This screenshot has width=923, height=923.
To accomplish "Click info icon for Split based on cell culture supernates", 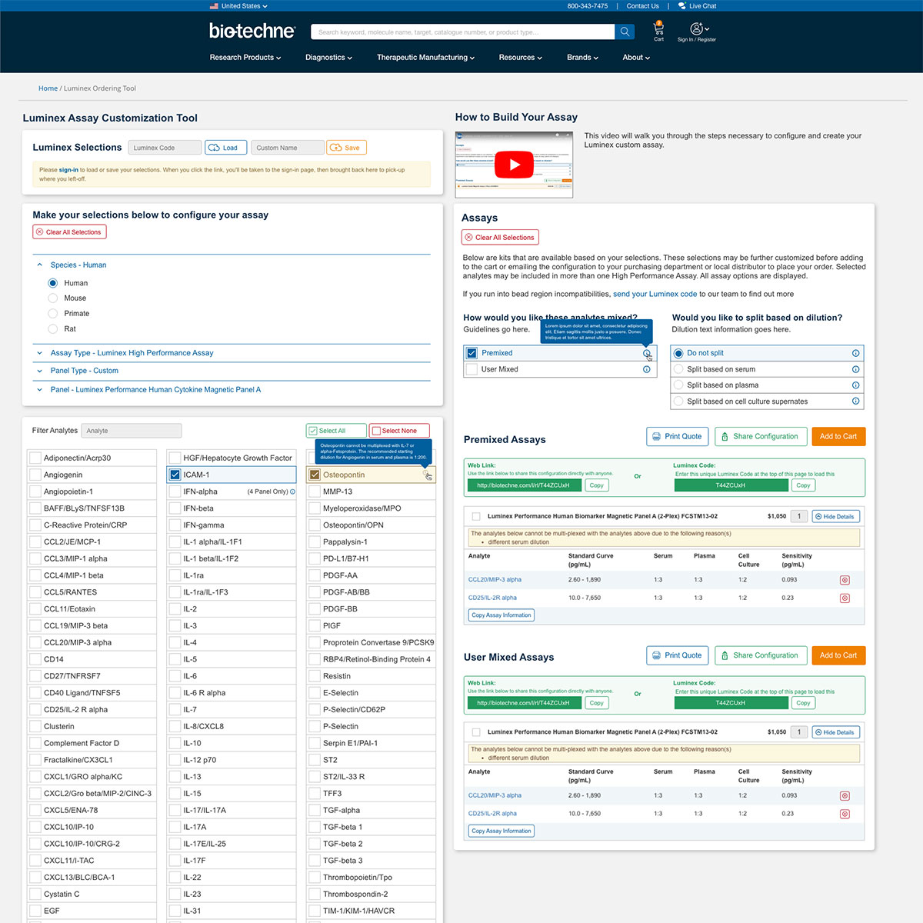I will 855,402.
